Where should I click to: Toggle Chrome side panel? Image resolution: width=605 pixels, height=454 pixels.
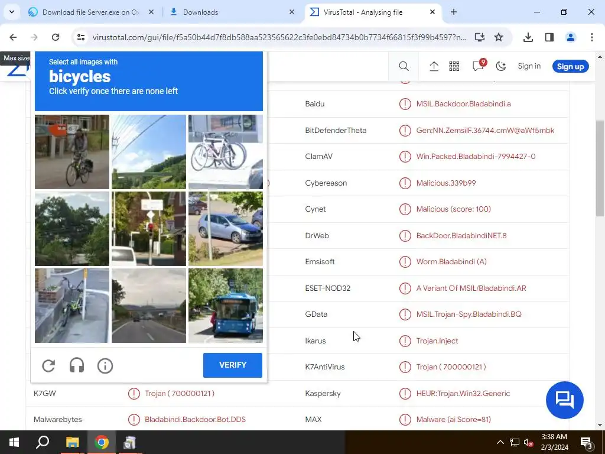coord(549,37)
